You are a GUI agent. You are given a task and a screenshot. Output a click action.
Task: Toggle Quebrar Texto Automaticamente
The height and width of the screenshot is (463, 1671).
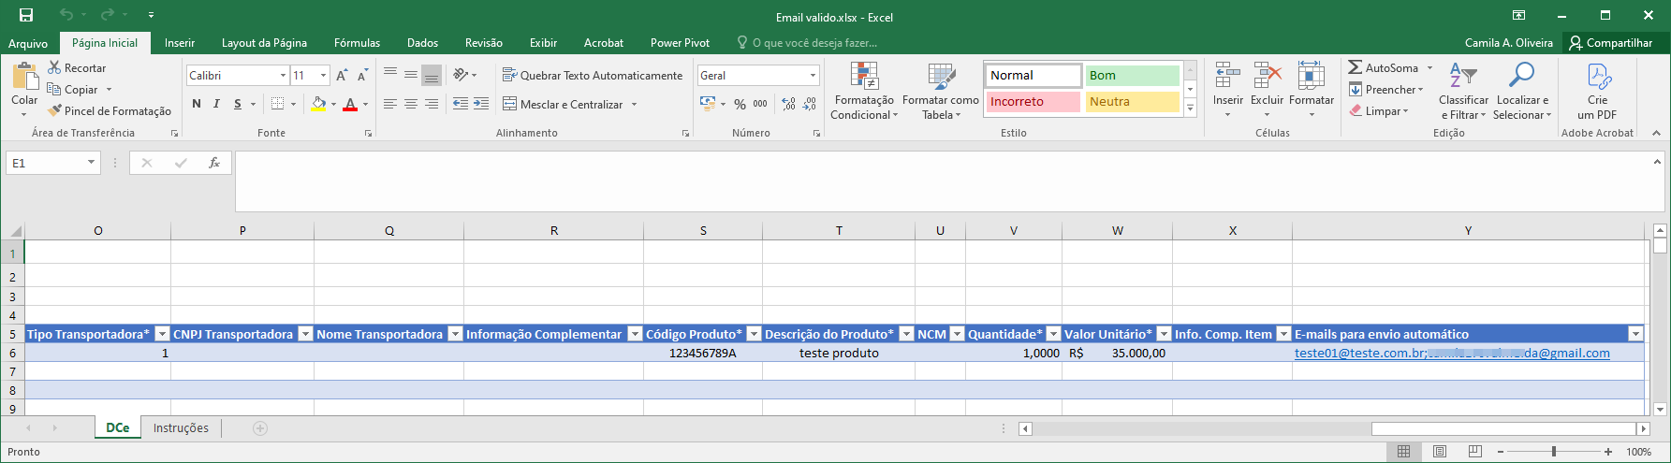pos(593,75)
